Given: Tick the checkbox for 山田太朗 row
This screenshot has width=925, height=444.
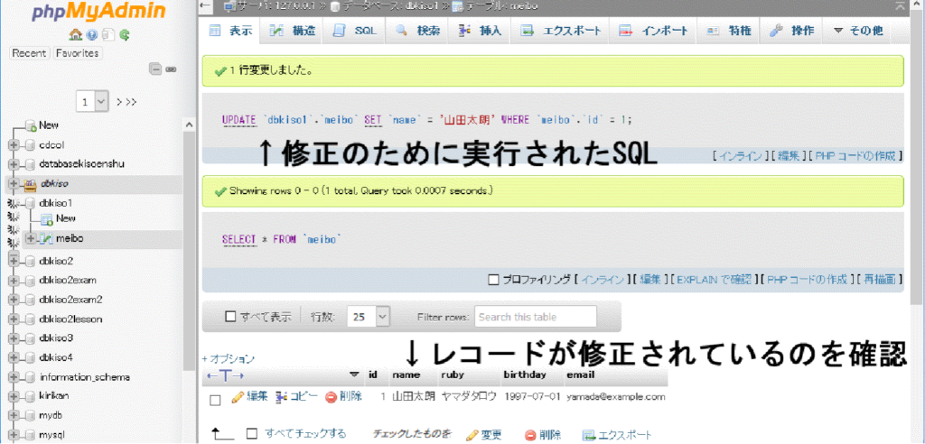Looking at the screenshot, I should pyautogui.click(x=215, y=398).
